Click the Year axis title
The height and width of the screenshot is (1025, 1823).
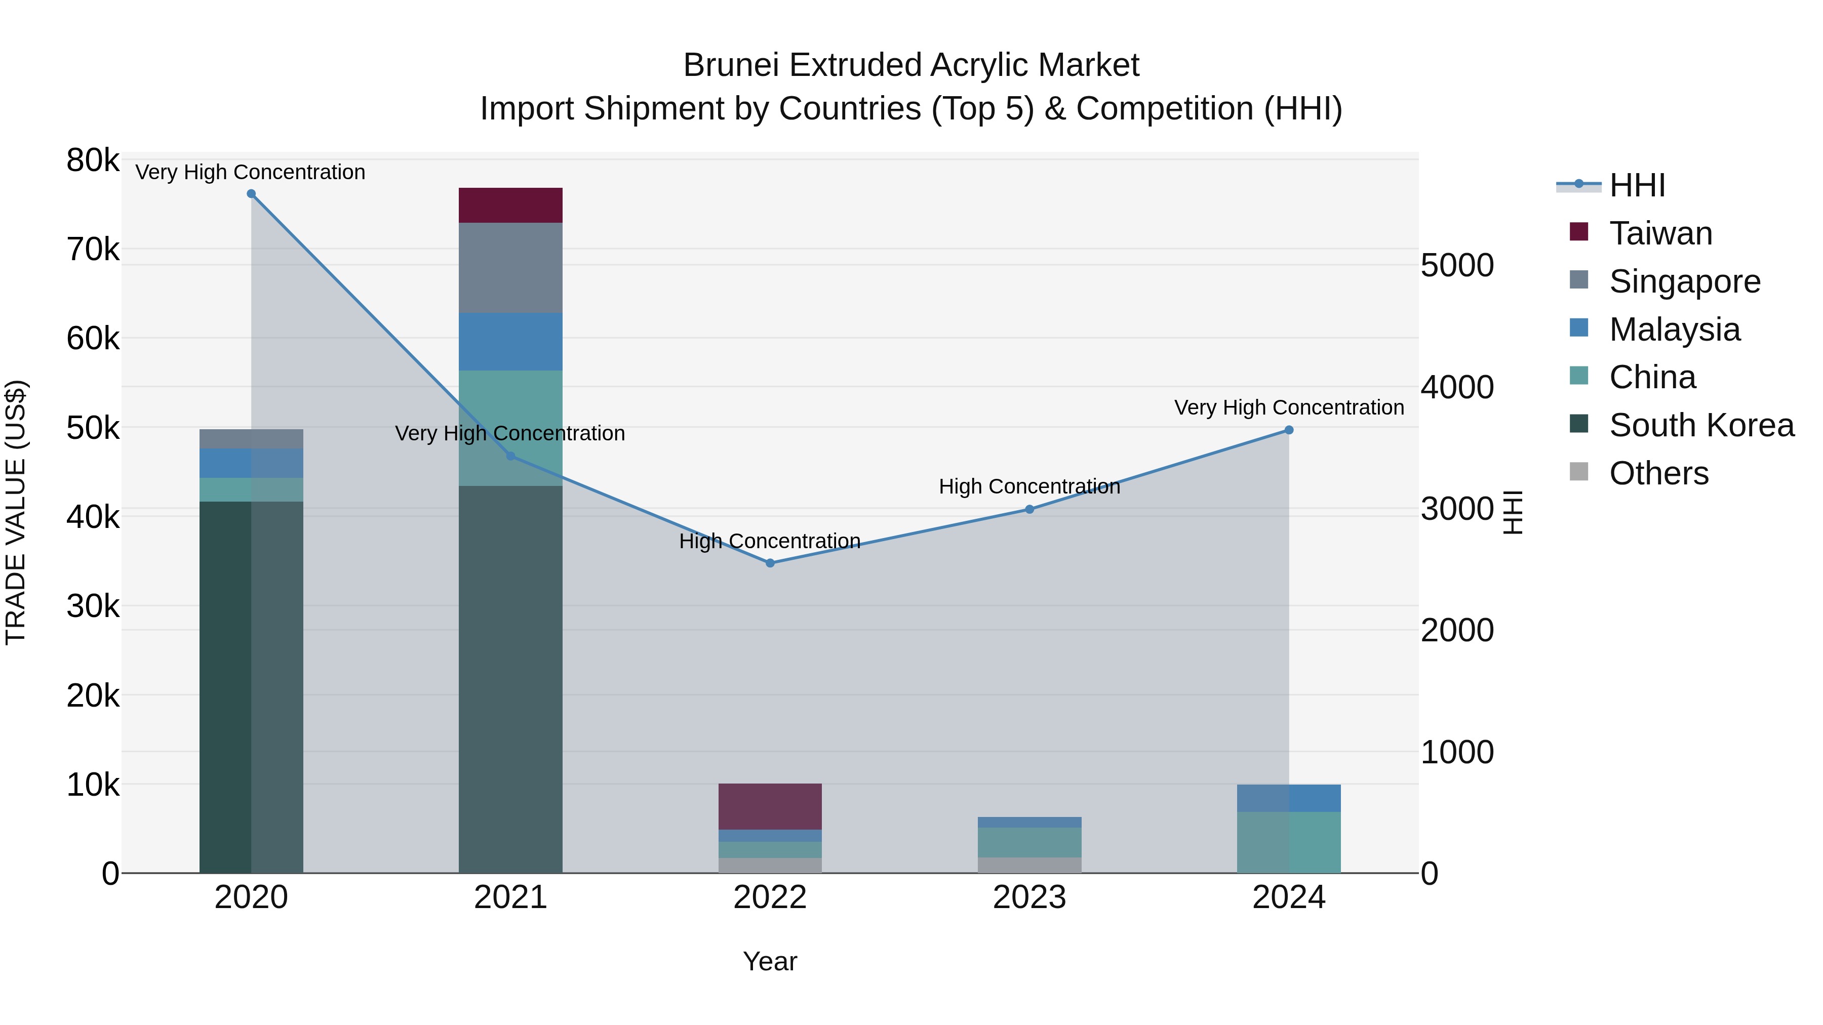pos(770,962)
